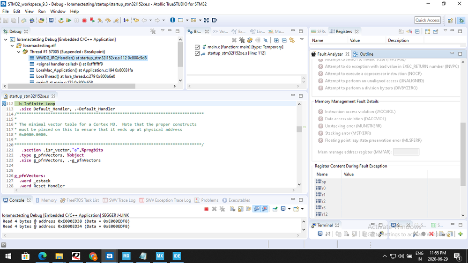468x263 pixels.
Task: Click the Step Into toolbar icon
Action: 100,20
